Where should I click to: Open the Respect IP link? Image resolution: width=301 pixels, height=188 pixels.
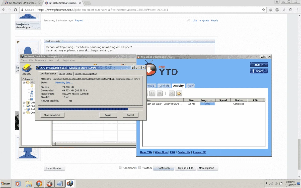click(x=199, y=152)
